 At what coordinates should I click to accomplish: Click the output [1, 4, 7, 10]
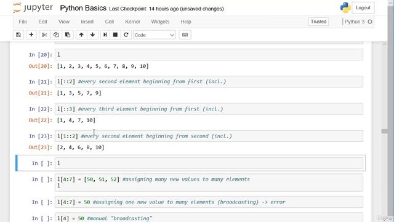point(76,120)
